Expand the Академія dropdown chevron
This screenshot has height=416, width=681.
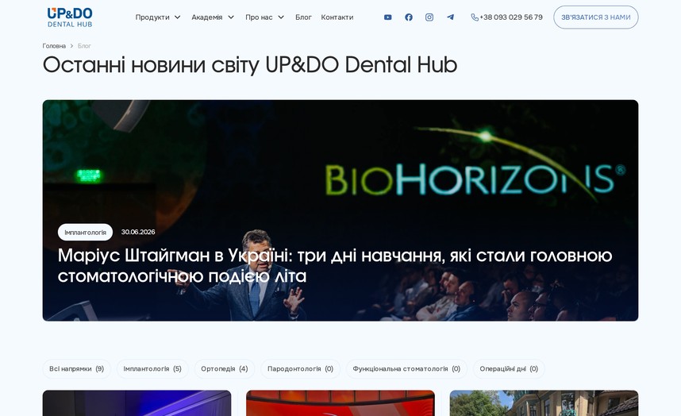(x=231, y=17)
